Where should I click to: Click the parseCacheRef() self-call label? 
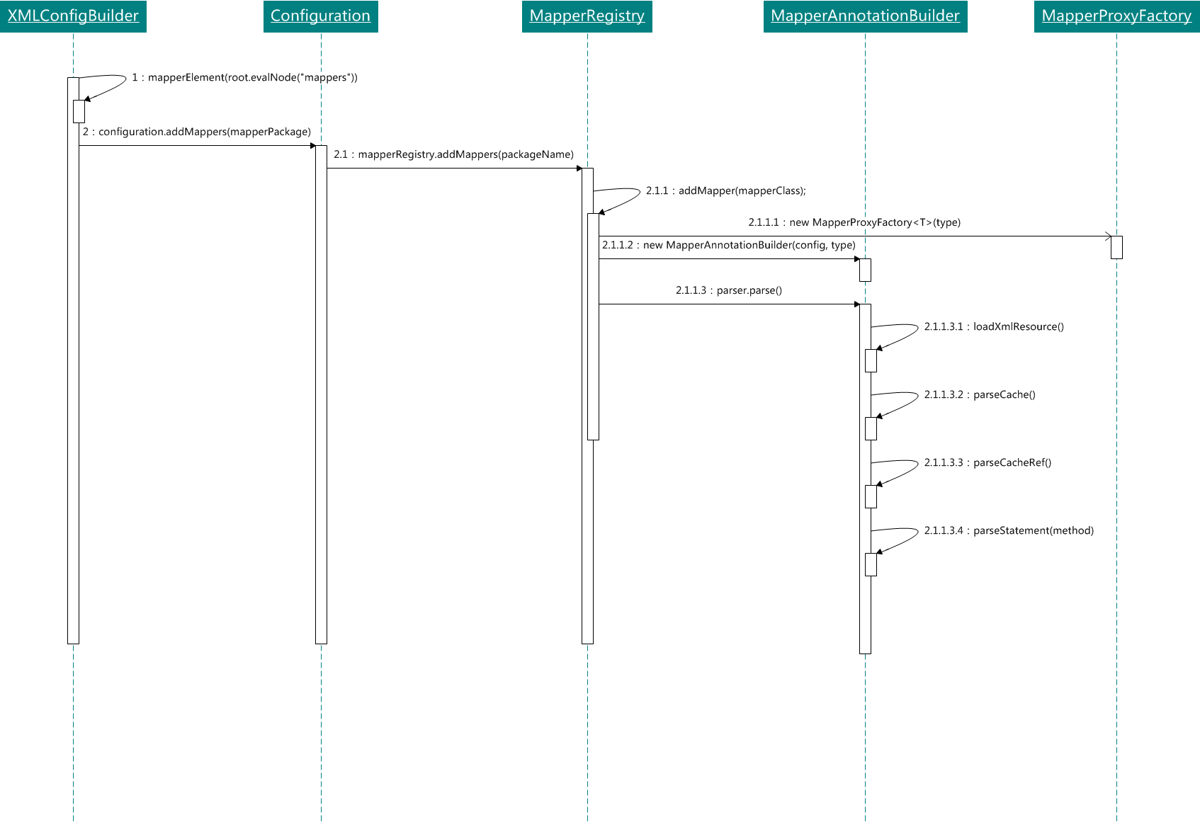click(x=987, y=463)
